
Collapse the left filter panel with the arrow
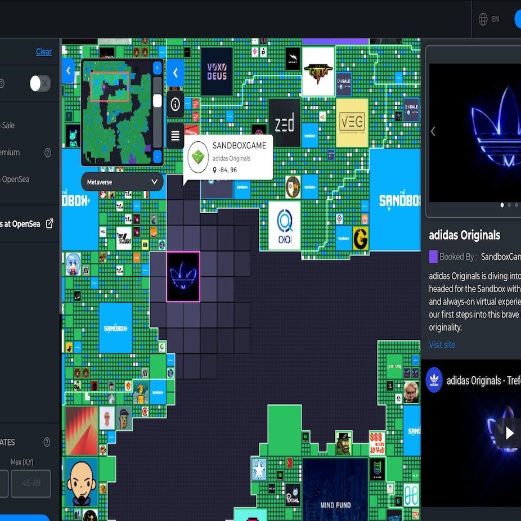(68, 71)
